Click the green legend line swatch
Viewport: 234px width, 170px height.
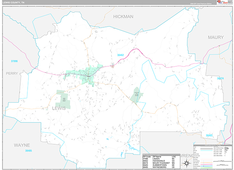click(207, 168)
